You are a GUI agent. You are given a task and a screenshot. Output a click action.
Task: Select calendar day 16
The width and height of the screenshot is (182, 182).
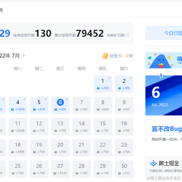tap(124, 127)
